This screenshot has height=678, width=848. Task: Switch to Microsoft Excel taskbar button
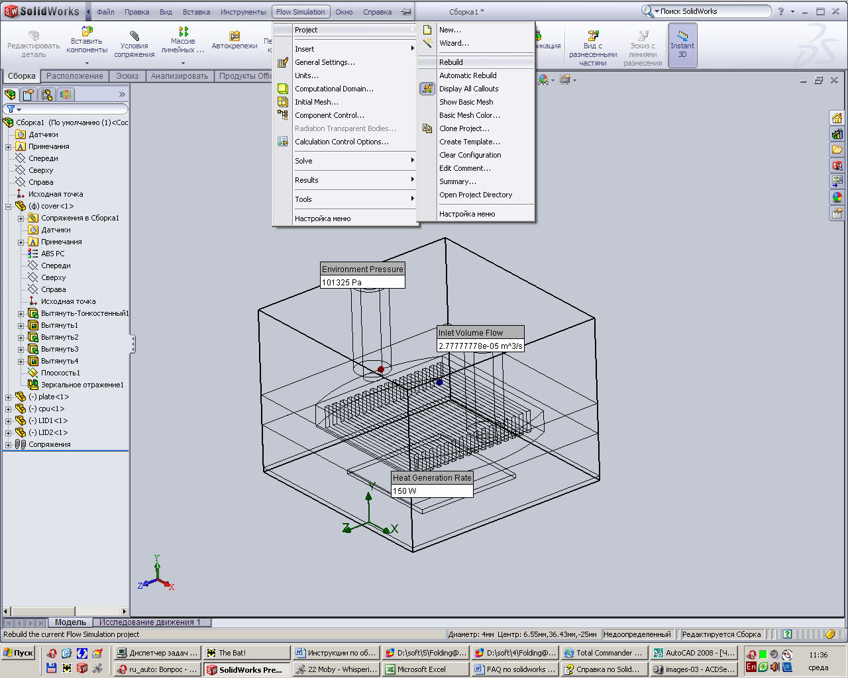click(x=425, y=669)
